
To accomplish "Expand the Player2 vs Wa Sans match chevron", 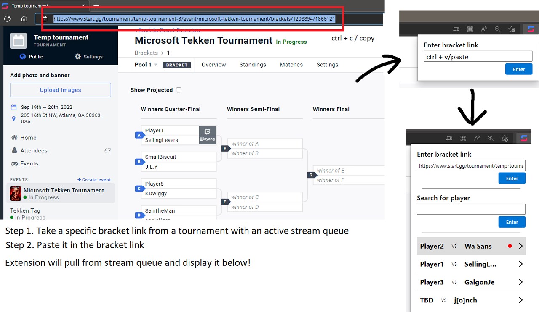I will [521, 246].
